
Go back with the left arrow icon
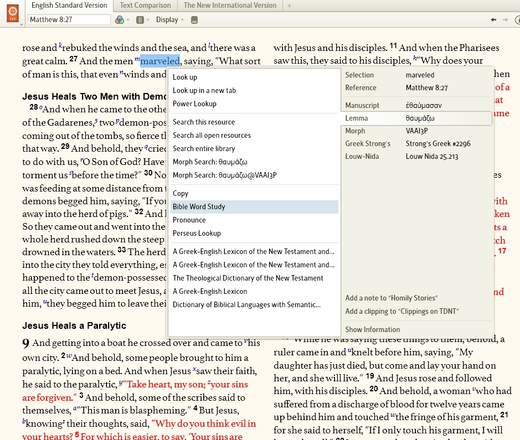493,20
